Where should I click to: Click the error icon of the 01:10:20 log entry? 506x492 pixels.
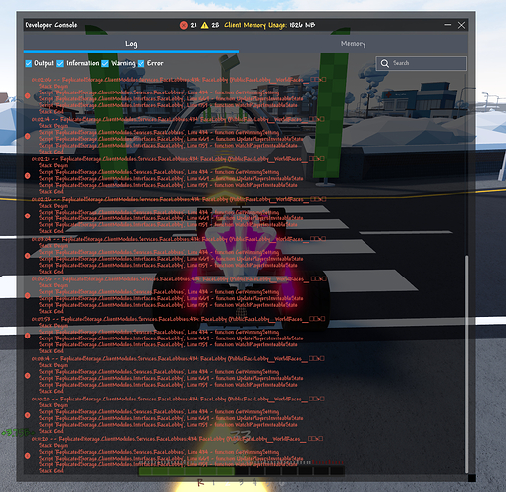[x=28, y=415]
